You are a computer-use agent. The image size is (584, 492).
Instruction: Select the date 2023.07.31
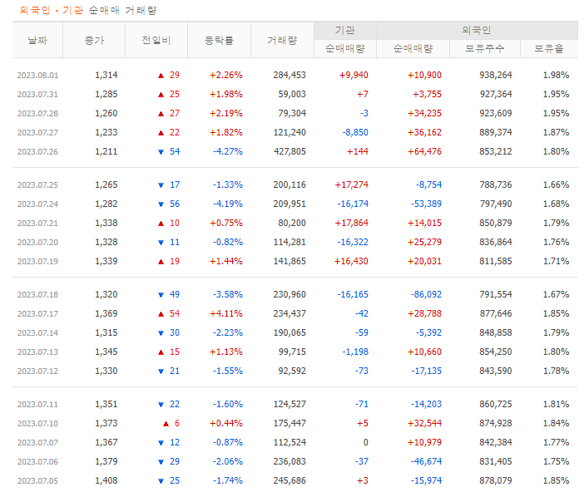click(37, 94)
